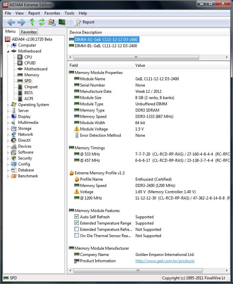The image size is (233, 284).
Task: Click the Multimedia speaker icon
Action: pos(14,123)
